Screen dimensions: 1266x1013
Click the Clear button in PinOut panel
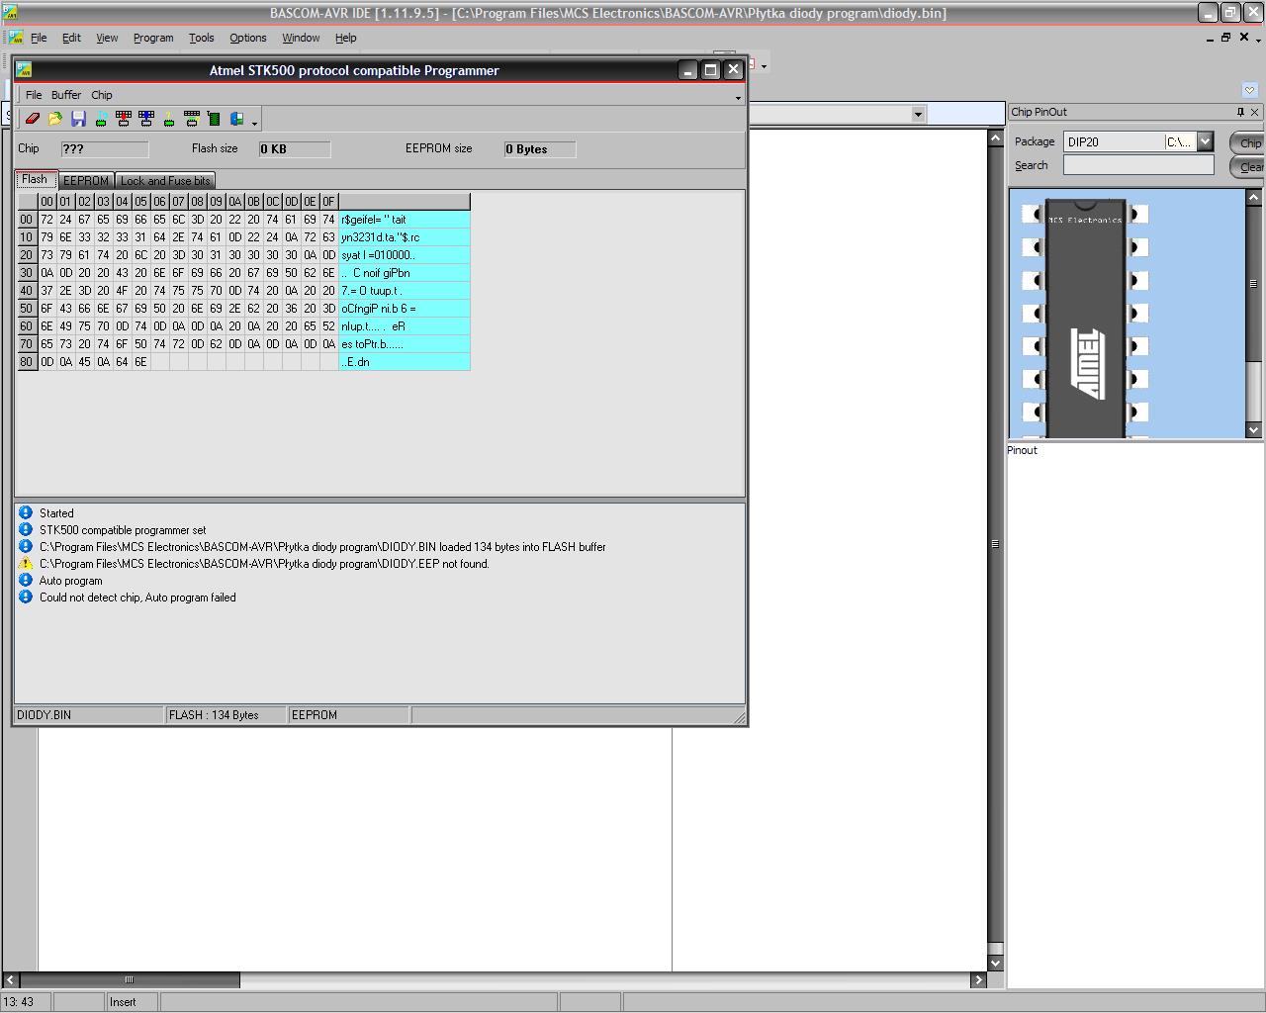click(x=1248, y=166)
